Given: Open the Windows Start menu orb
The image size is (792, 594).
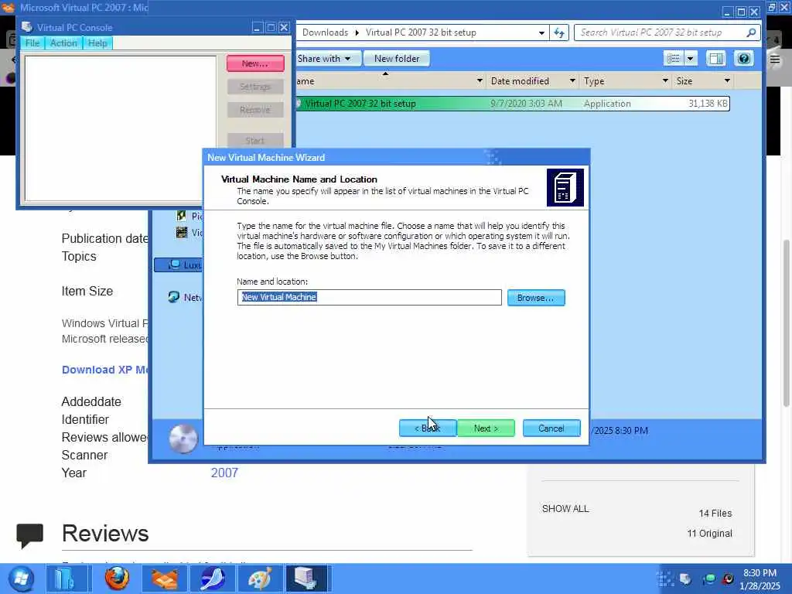Looking at the screenshot, I should point(21,579).
